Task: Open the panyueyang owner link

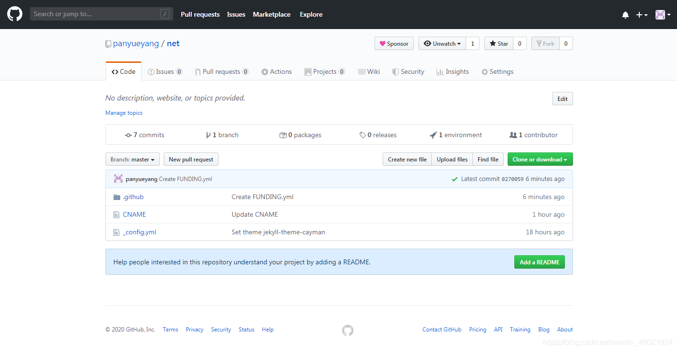Action: [136, 43]
